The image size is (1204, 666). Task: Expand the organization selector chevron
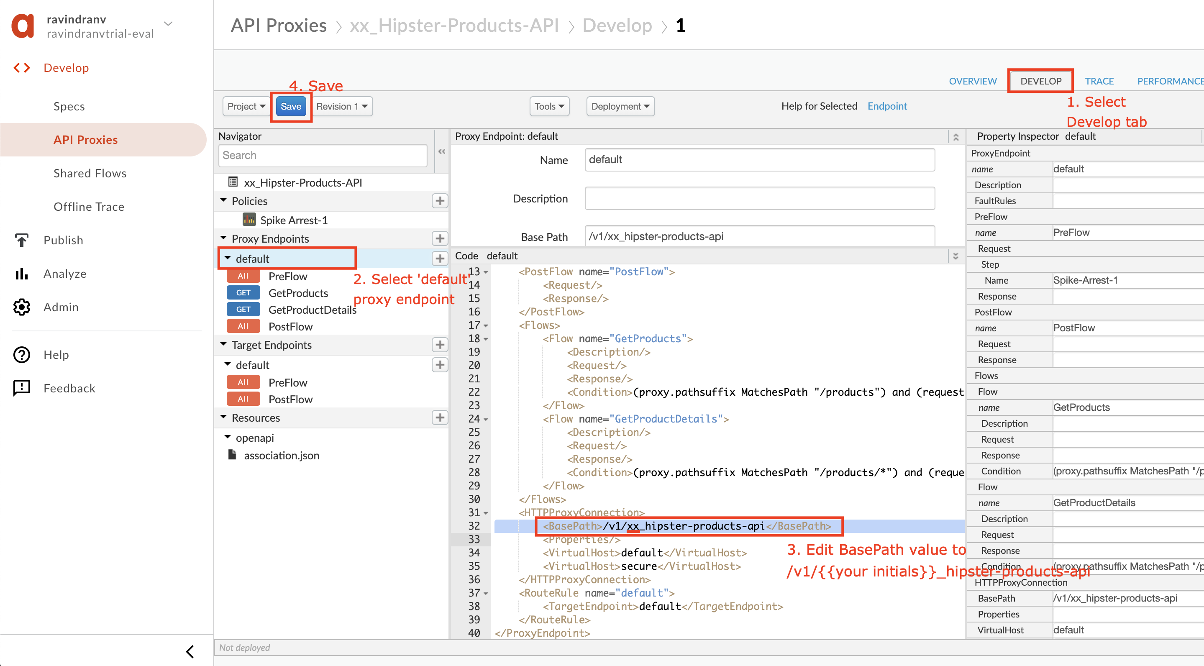coord(169,23)
